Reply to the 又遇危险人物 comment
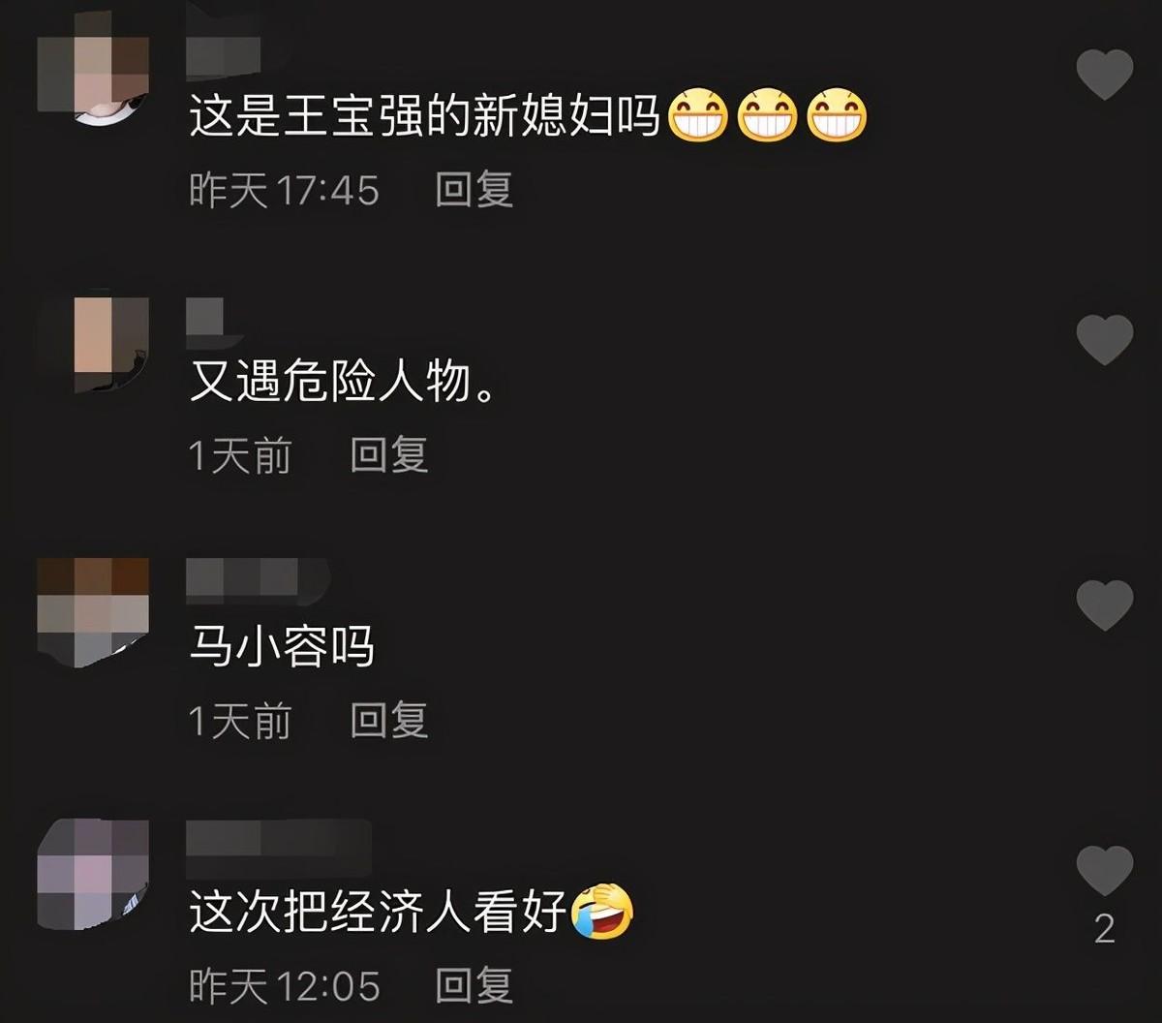 tap(389, 454)
